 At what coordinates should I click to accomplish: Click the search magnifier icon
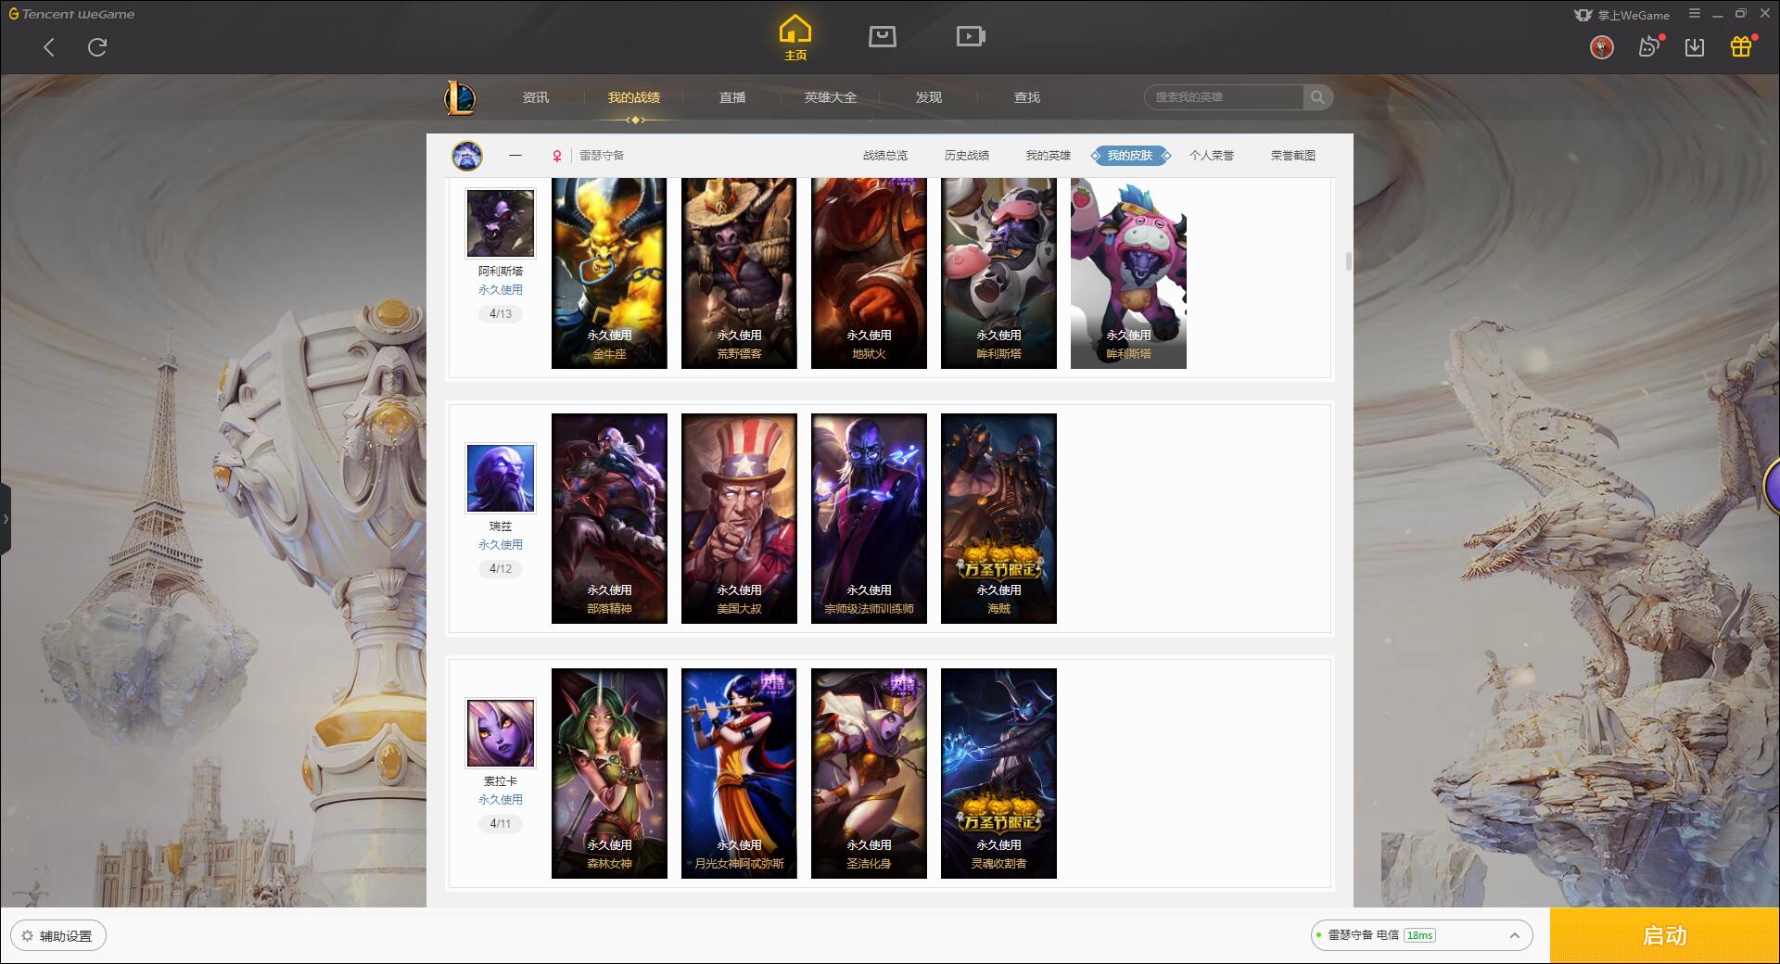[x=1317, y=97]
